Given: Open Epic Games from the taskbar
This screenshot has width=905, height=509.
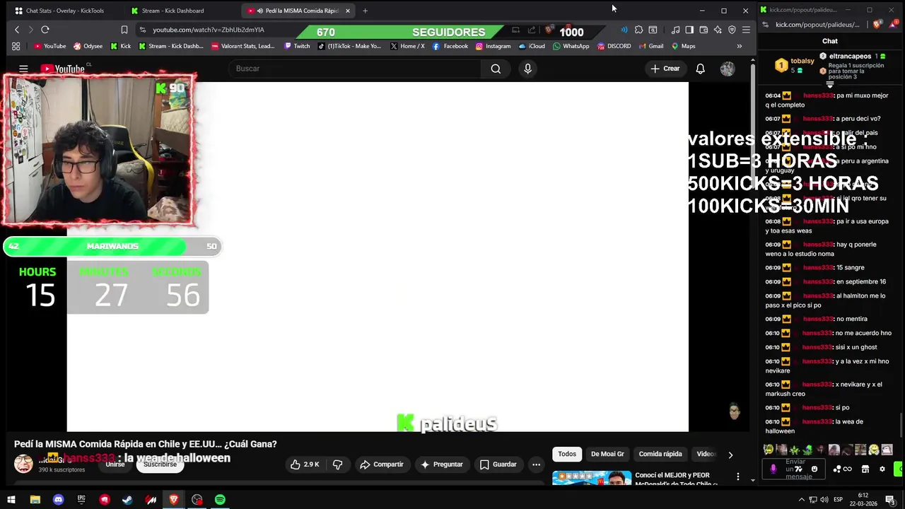Looking at the screenshot, I should pyautogui.click(x=81, y=500).
